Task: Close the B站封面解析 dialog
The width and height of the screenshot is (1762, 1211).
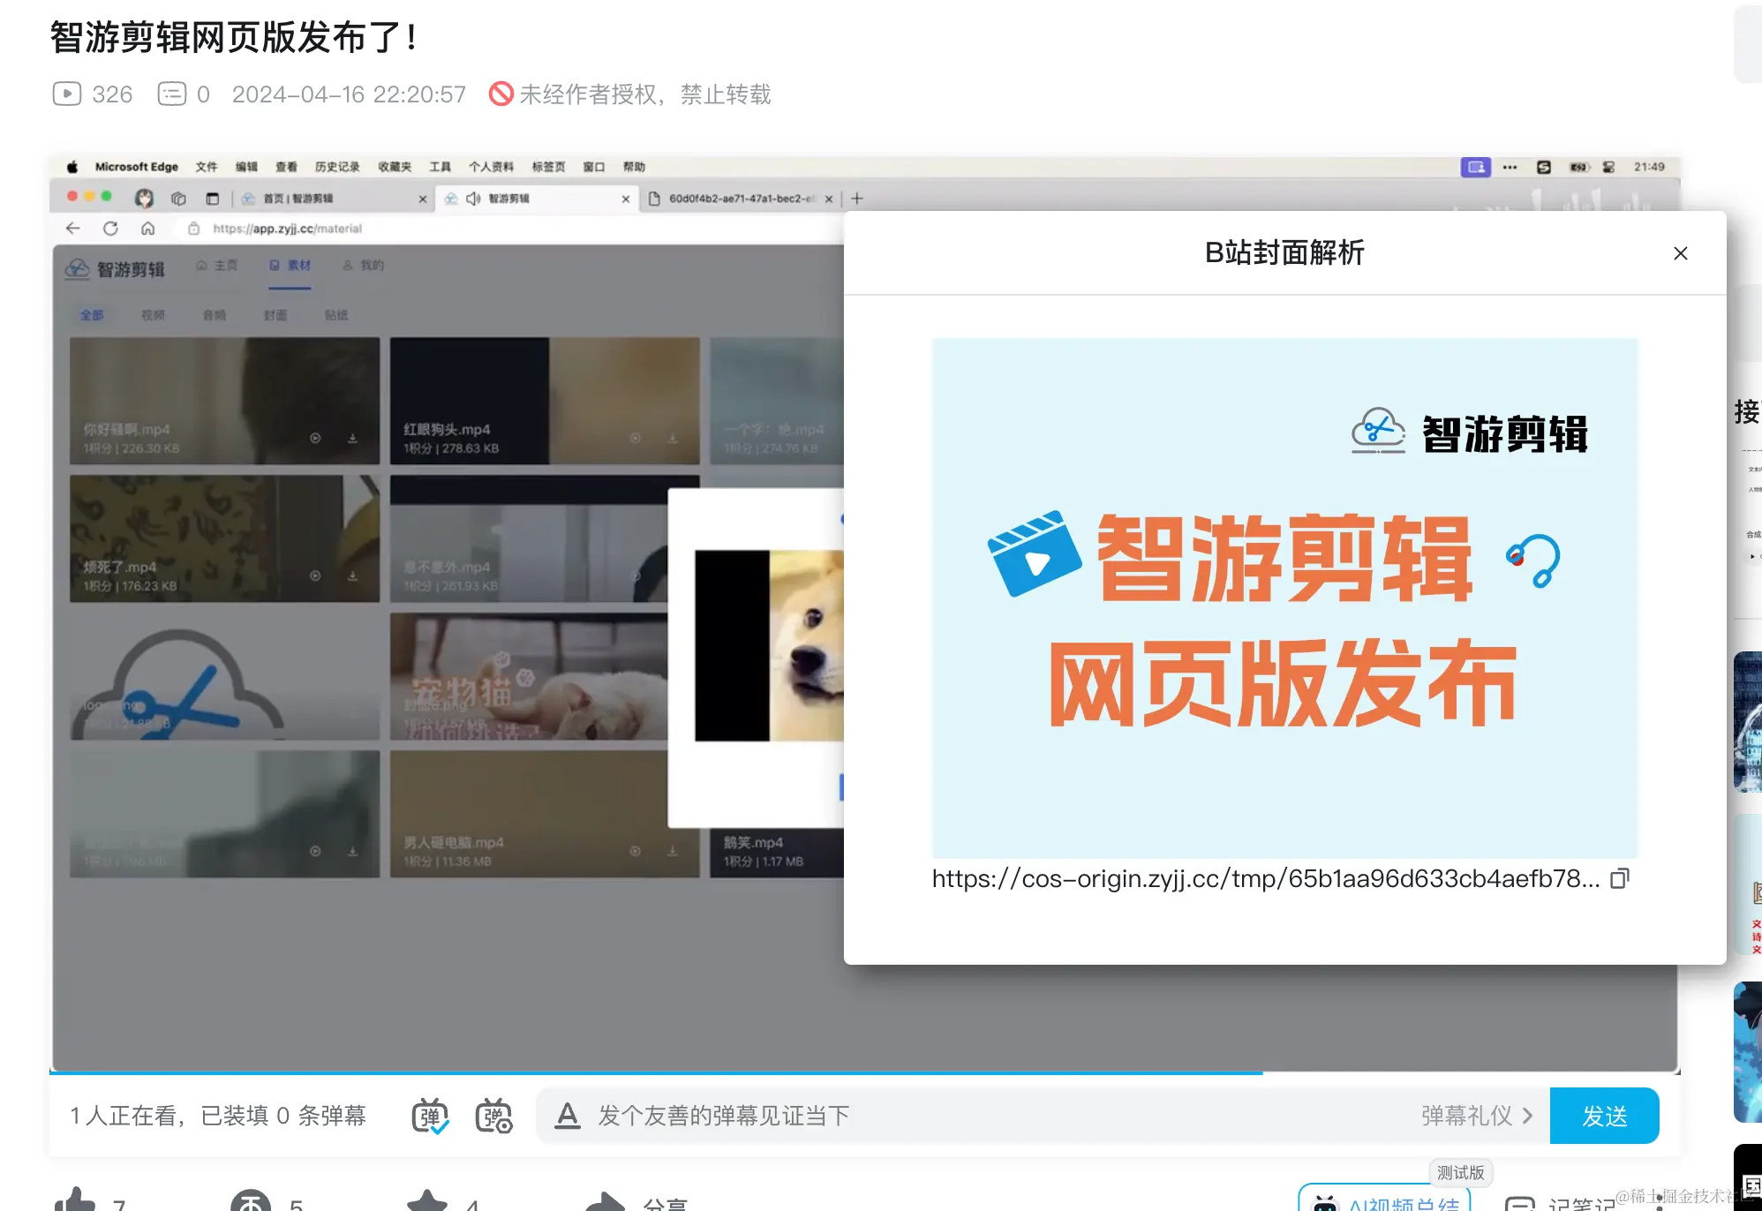Action: click(1680, 253)
